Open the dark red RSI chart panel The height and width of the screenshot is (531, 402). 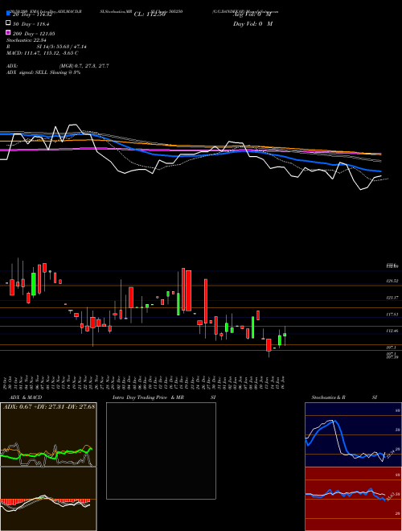[x=353, y=499]
